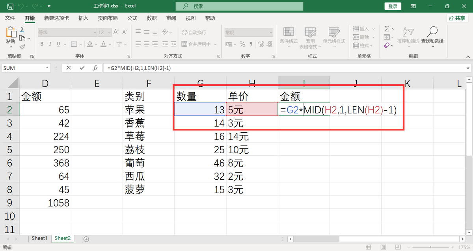Image resolution: width=473 pixels, height=251 pixels.
Task: Click the comma style icon
Action: pos(251,44)
